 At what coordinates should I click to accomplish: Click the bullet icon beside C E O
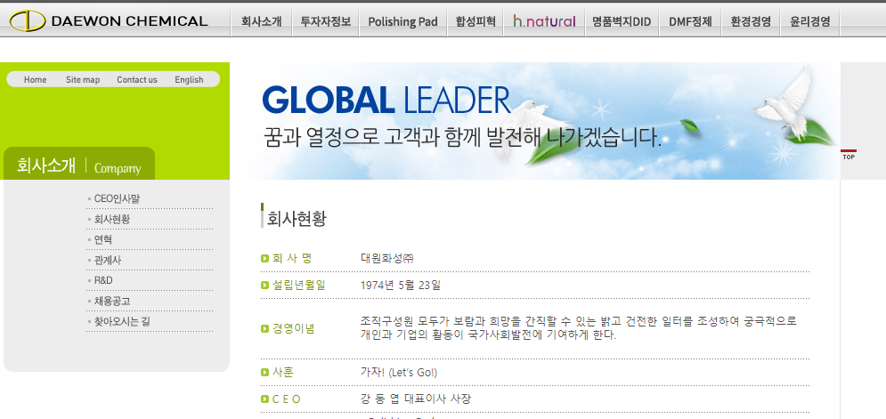click(x=264, y=399)
